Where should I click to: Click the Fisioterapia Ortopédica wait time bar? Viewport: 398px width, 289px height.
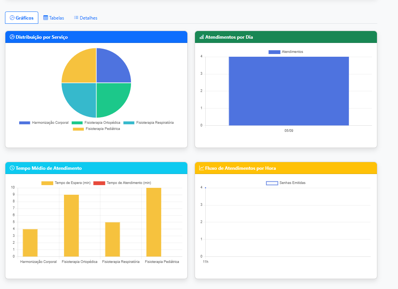(71, 225)
